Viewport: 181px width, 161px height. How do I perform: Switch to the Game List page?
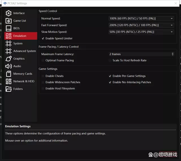[21, 21]
